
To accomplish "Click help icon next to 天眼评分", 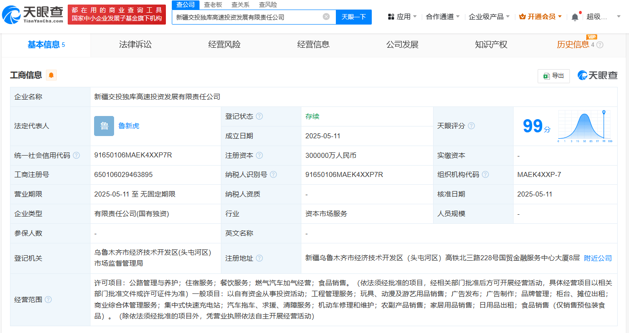I will [471, 126].
